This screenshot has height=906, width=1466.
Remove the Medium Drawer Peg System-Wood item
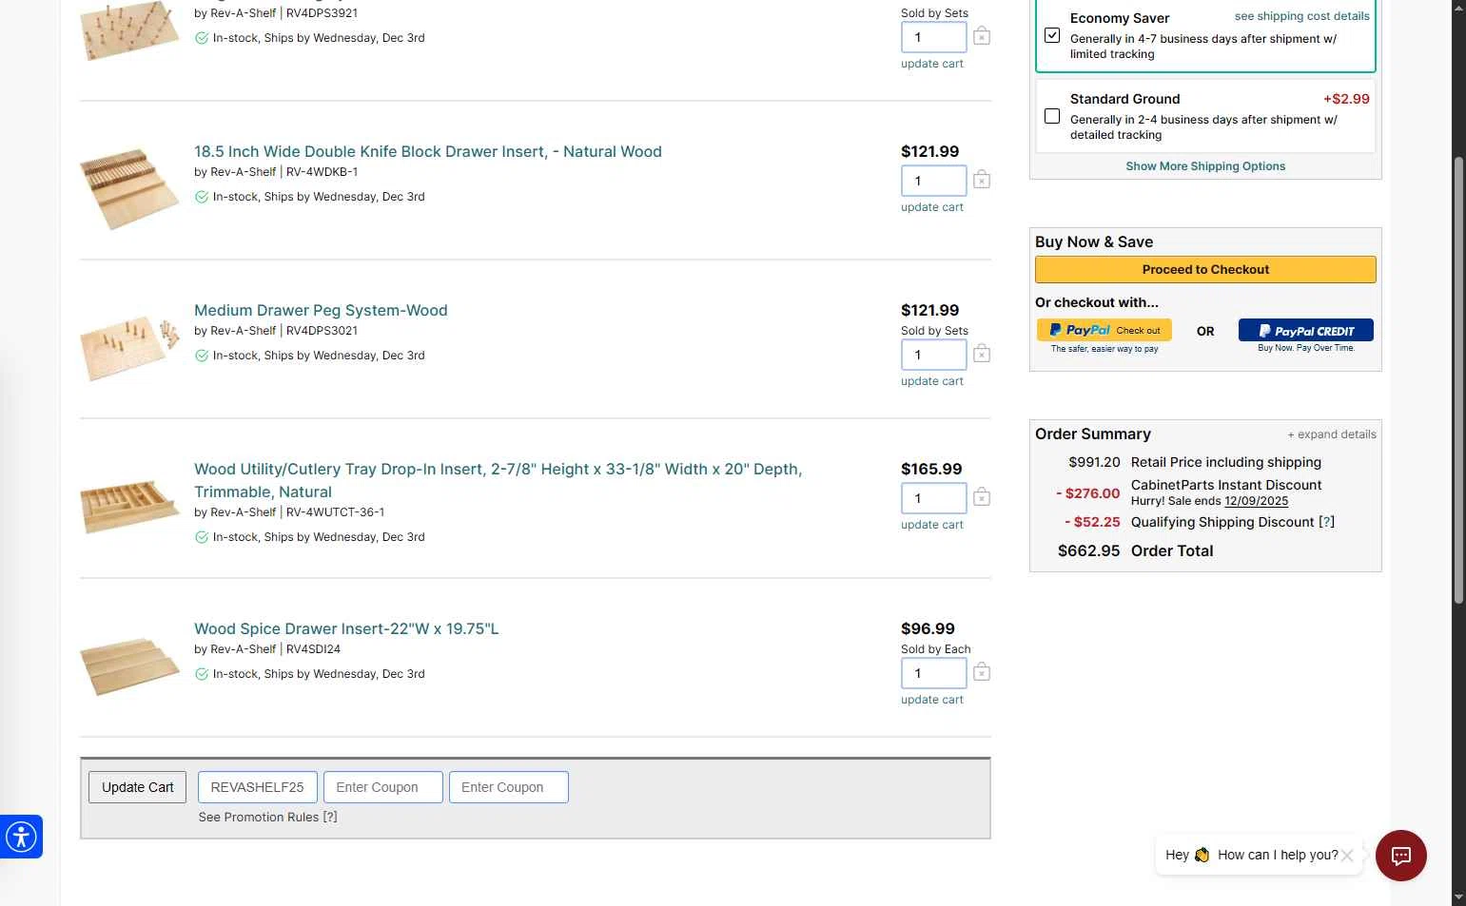(982, 354)
